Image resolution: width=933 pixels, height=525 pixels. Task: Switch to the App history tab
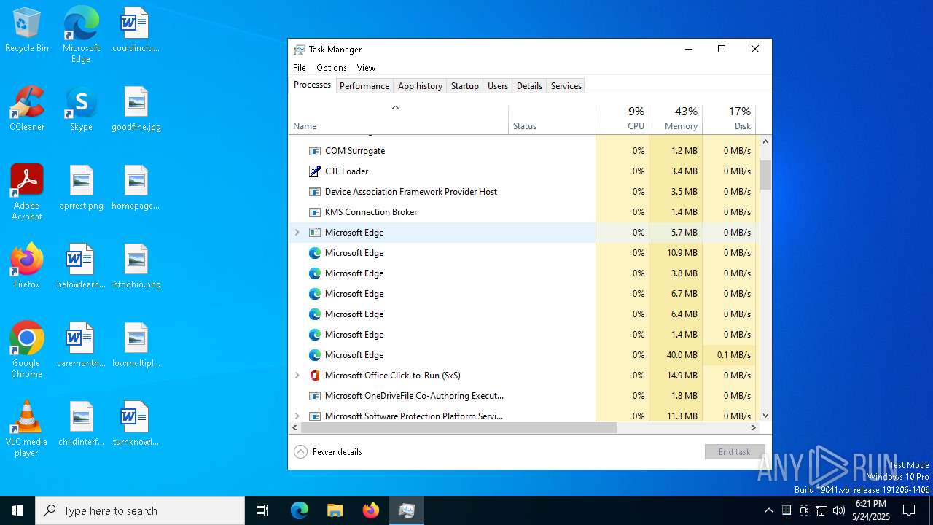click(420, 86)
